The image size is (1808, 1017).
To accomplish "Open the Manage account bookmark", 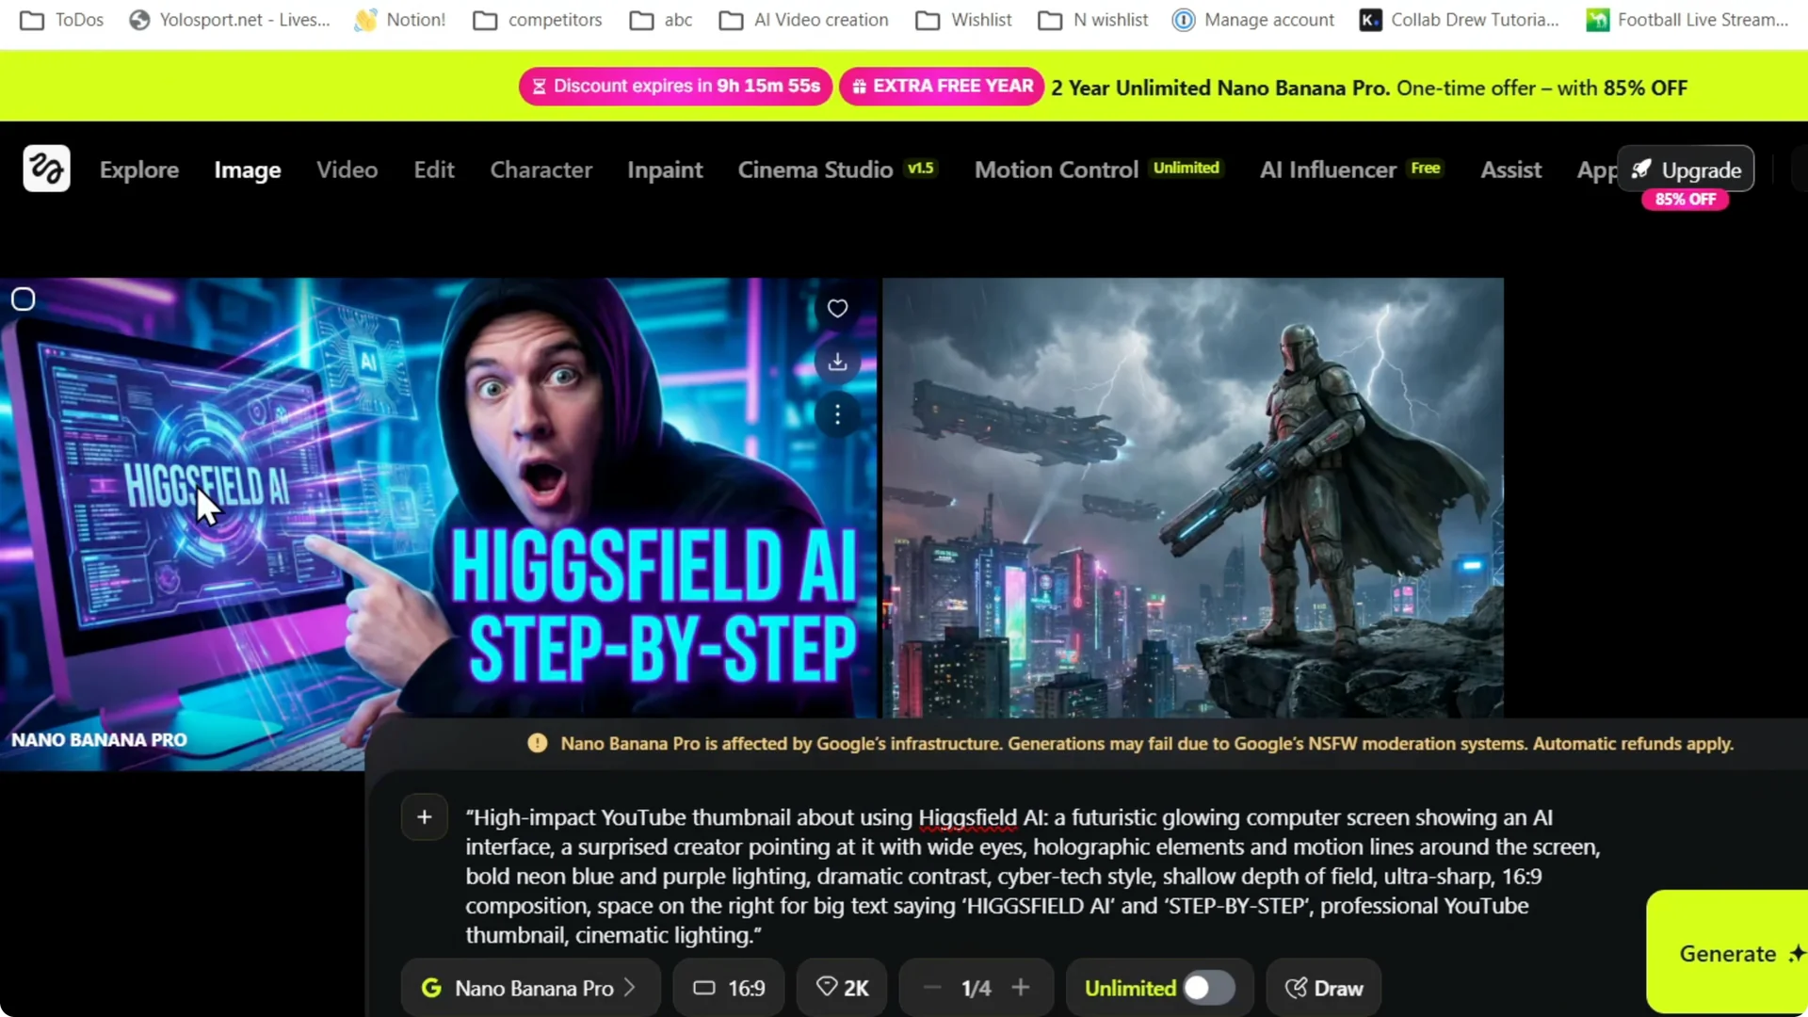I will point(1253,20).
